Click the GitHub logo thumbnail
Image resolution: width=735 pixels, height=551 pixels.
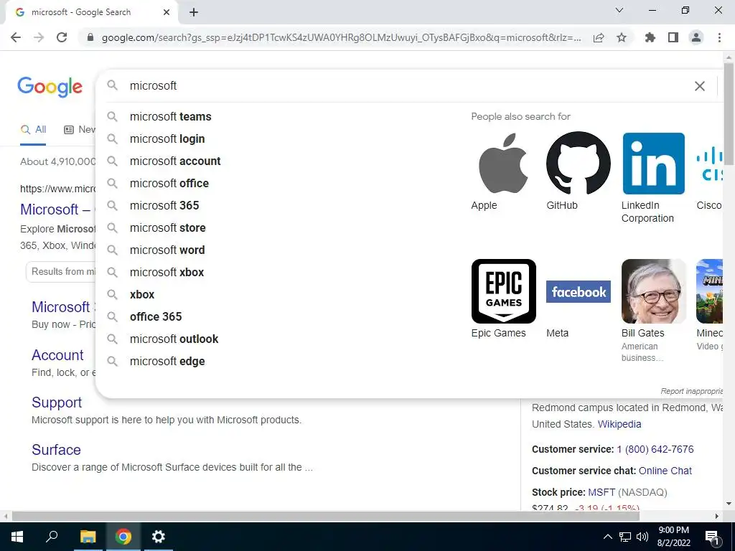[579, 163]
